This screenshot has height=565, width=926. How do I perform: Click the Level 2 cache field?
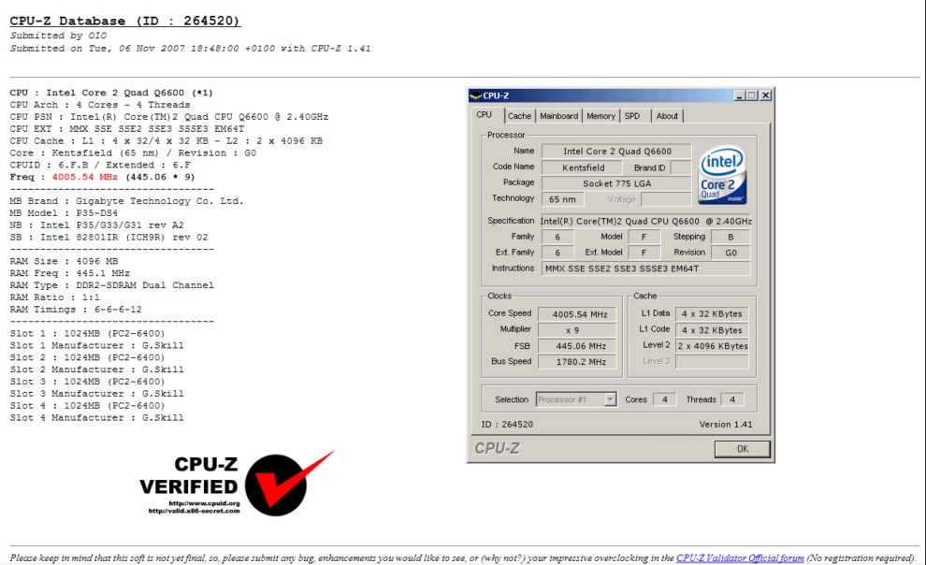[712, 346]
